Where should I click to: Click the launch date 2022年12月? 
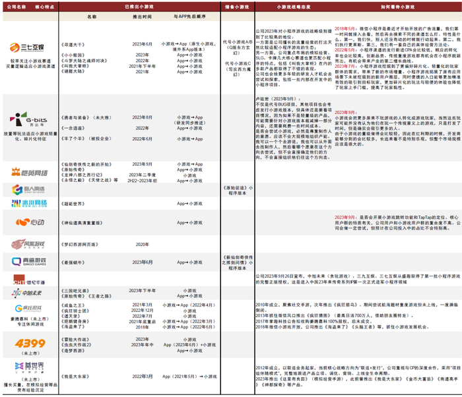point(142,311)
